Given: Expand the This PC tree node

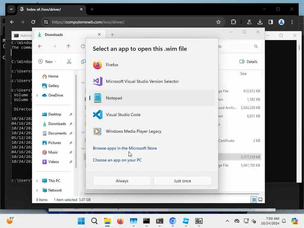Looking at the screenshot, I should pos(37,181).
